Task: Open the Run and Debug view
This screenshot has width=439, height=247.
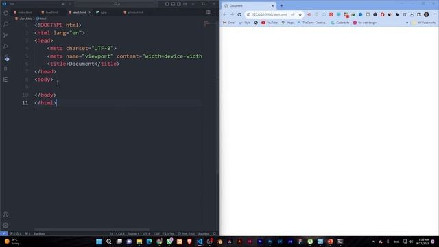Action: (x=5, y=47)
